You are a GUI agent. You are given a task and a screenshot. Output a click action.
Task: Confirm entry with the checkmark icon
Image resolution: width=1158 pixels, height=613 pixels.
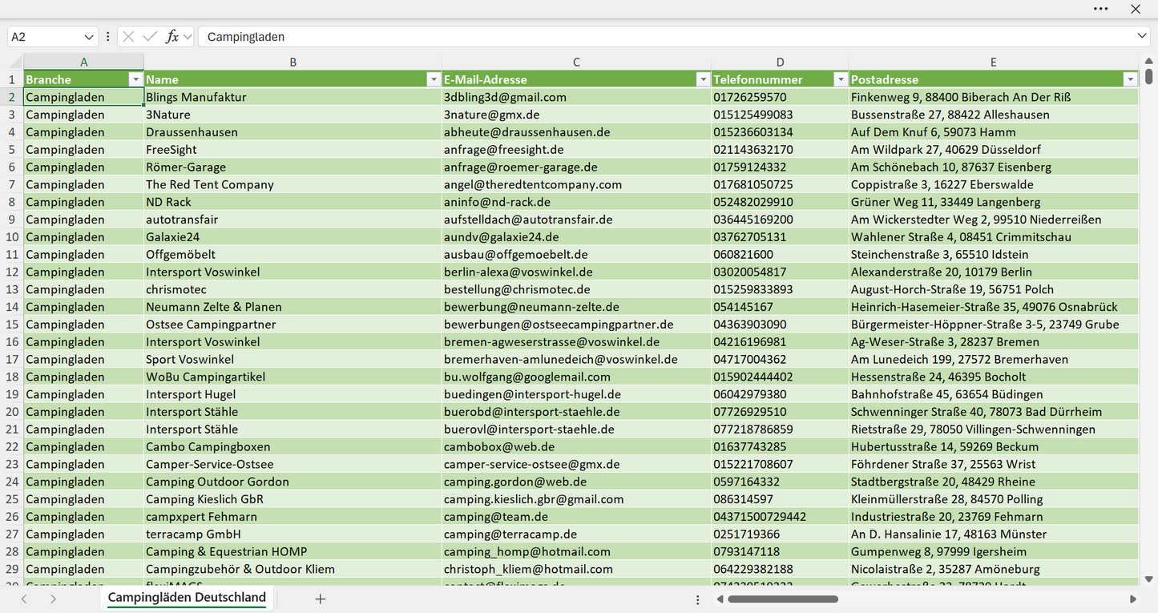150,37
